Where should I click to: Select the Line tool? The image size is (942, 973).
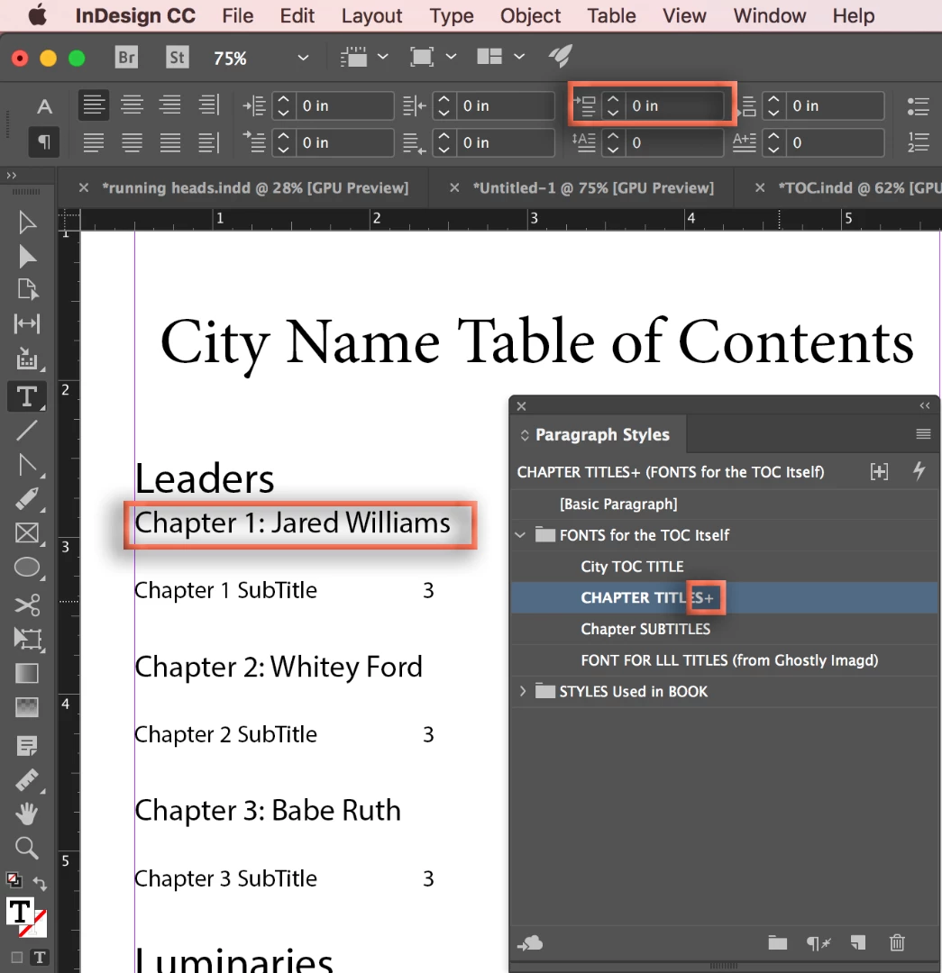[x=27, y=431]
